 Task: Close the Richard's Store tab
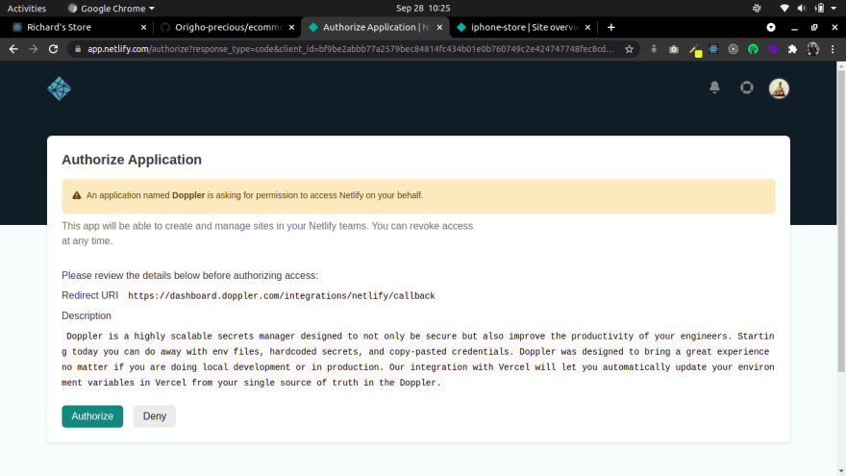(143, 27)
